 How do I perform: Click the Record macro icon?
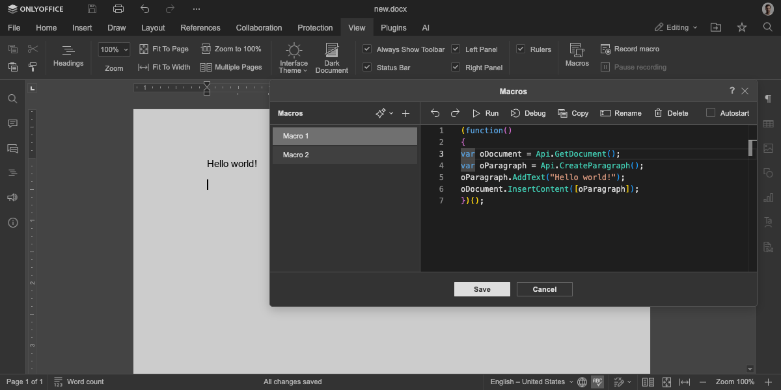tap(605, 49)
